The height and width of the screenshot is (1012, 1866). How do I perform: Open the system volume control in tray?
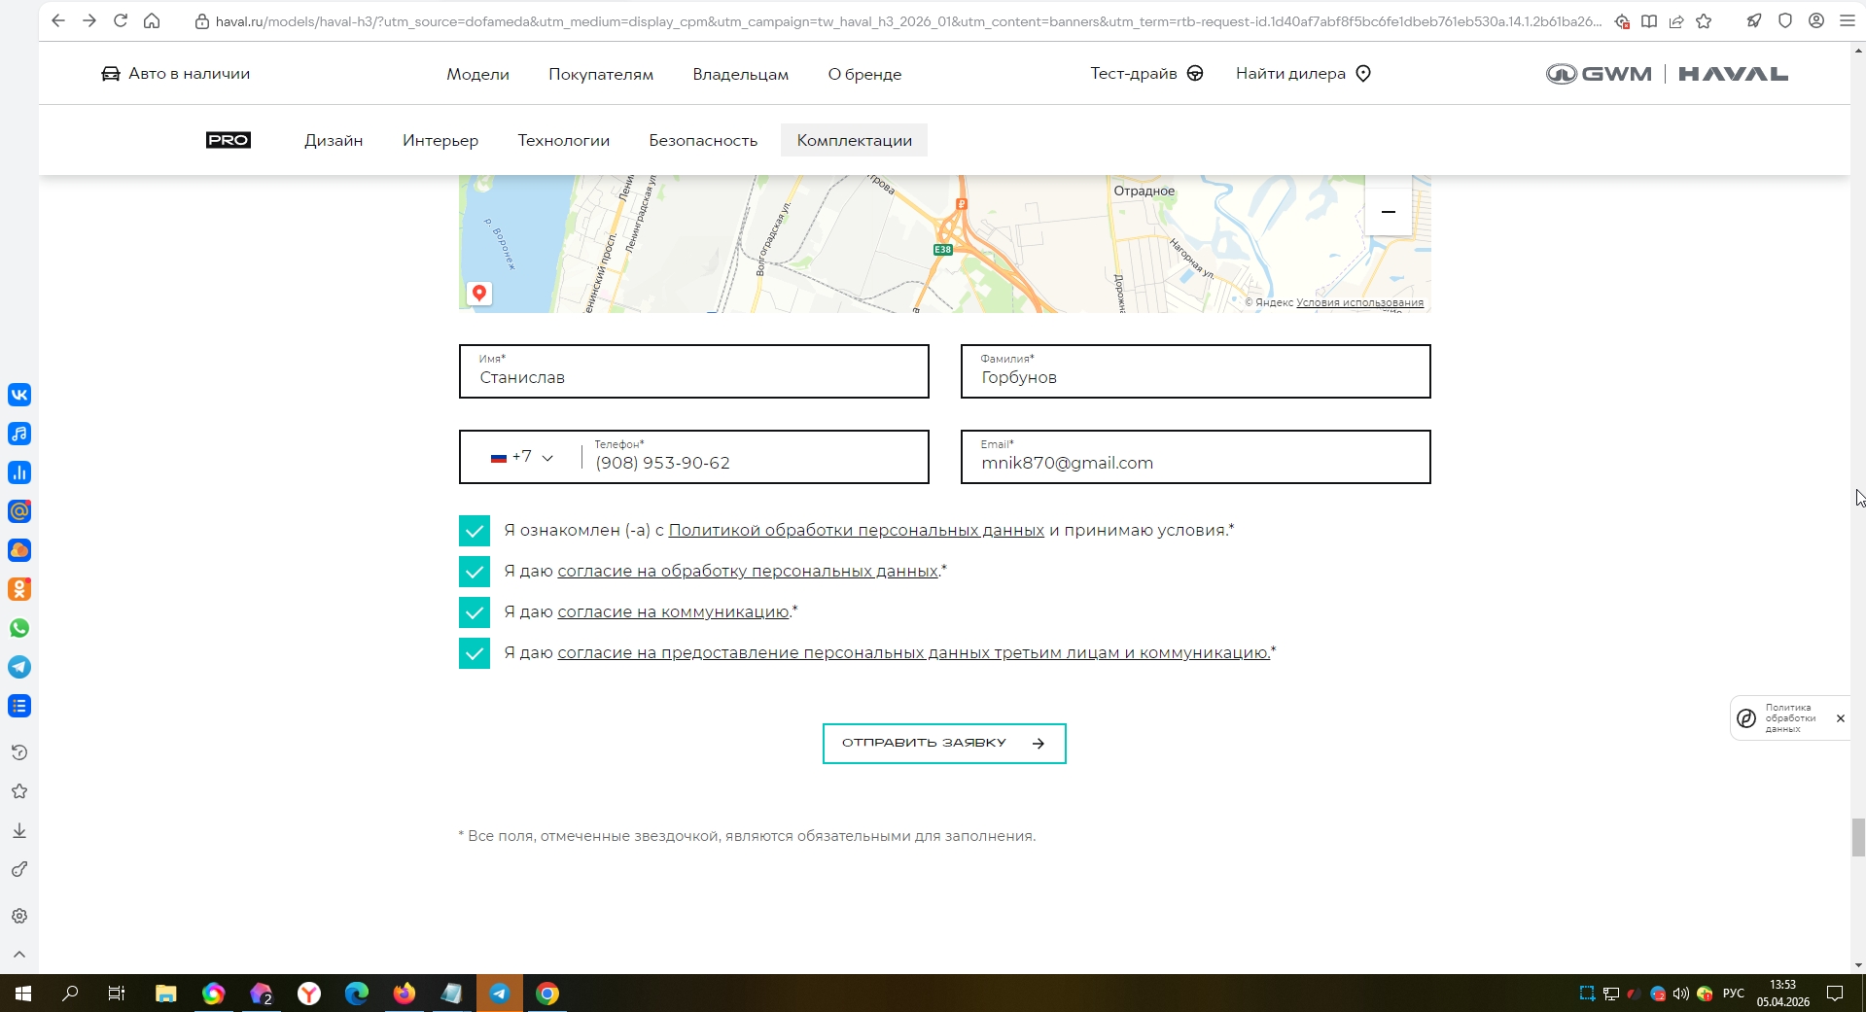click(x=1681, y=994)
